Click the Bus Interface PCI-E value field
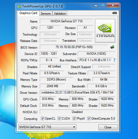The image size is (138, 139). tap(95, 60)
